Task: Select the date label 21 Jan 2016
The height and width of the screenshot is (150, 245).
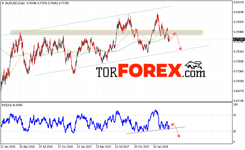Action: (x=8, y=147)
